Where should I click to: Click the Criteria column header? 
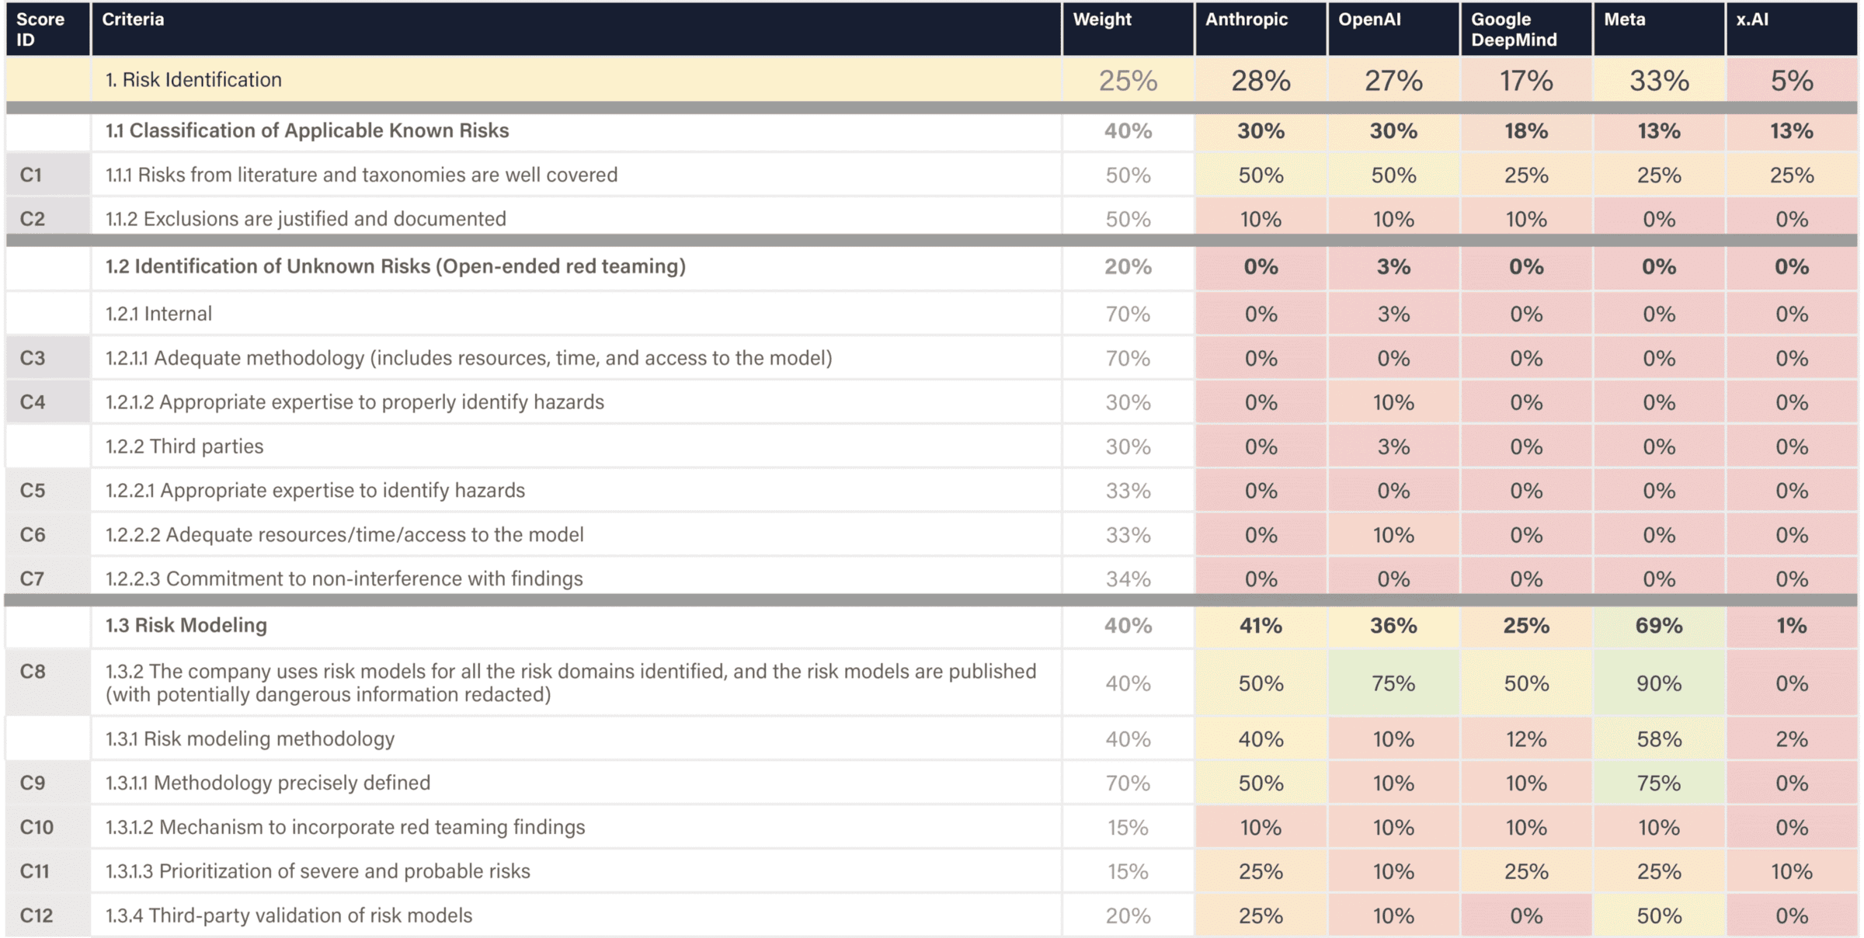[x=133, y=20]
